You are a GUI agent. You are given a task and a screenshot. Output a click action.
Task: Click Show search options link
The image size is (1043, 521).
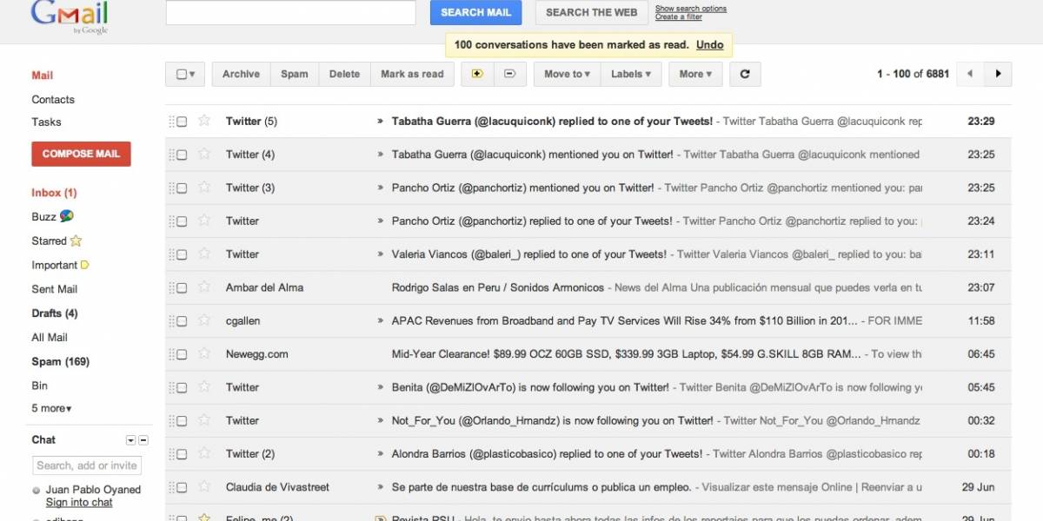pos(691,9)
